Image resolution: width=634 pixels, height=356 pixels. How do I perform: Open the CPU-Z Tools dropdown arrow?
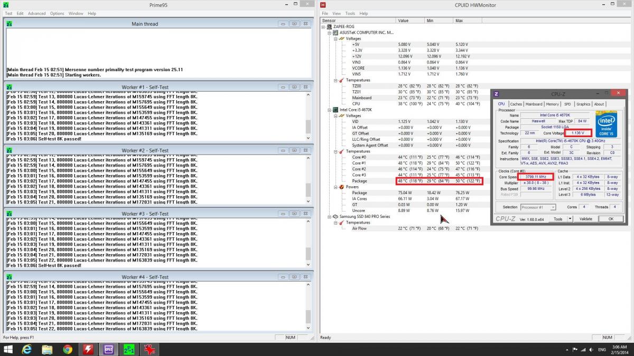coord(571,219)
